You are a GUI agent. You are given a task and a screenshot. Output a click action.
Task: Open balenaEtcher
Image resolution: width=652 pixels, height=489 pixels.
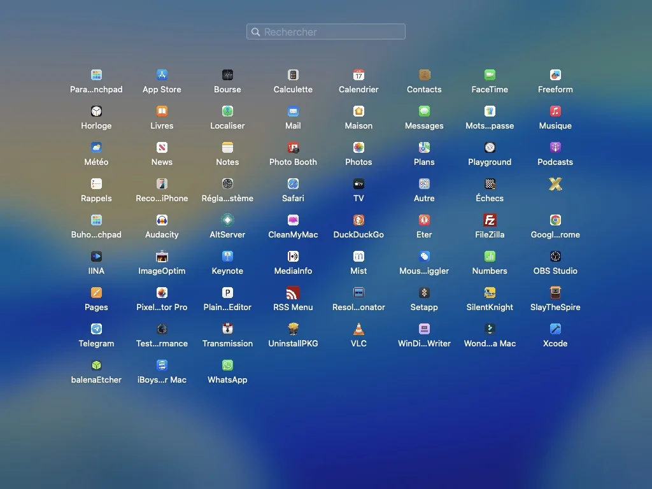click(x=96, y=365)
